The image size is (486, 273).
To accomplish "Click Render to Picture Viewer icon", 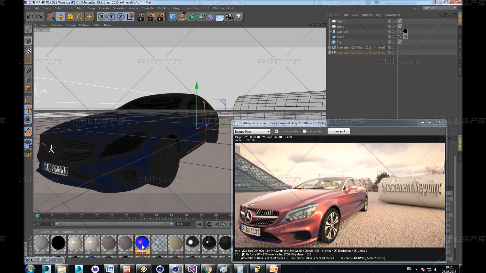I will click(x=151, y=17).
